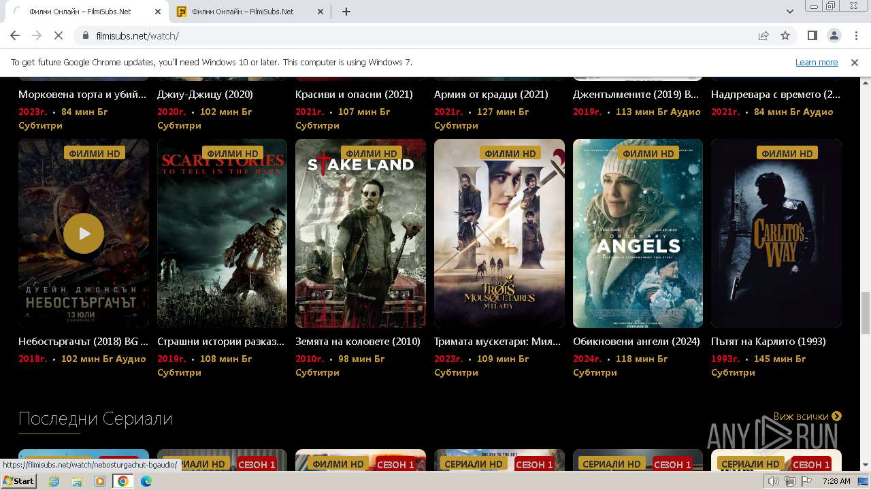Click the 2024г. year of Обикновени ангели
This screenshot has height=490, width=871.
coord(587,359)
